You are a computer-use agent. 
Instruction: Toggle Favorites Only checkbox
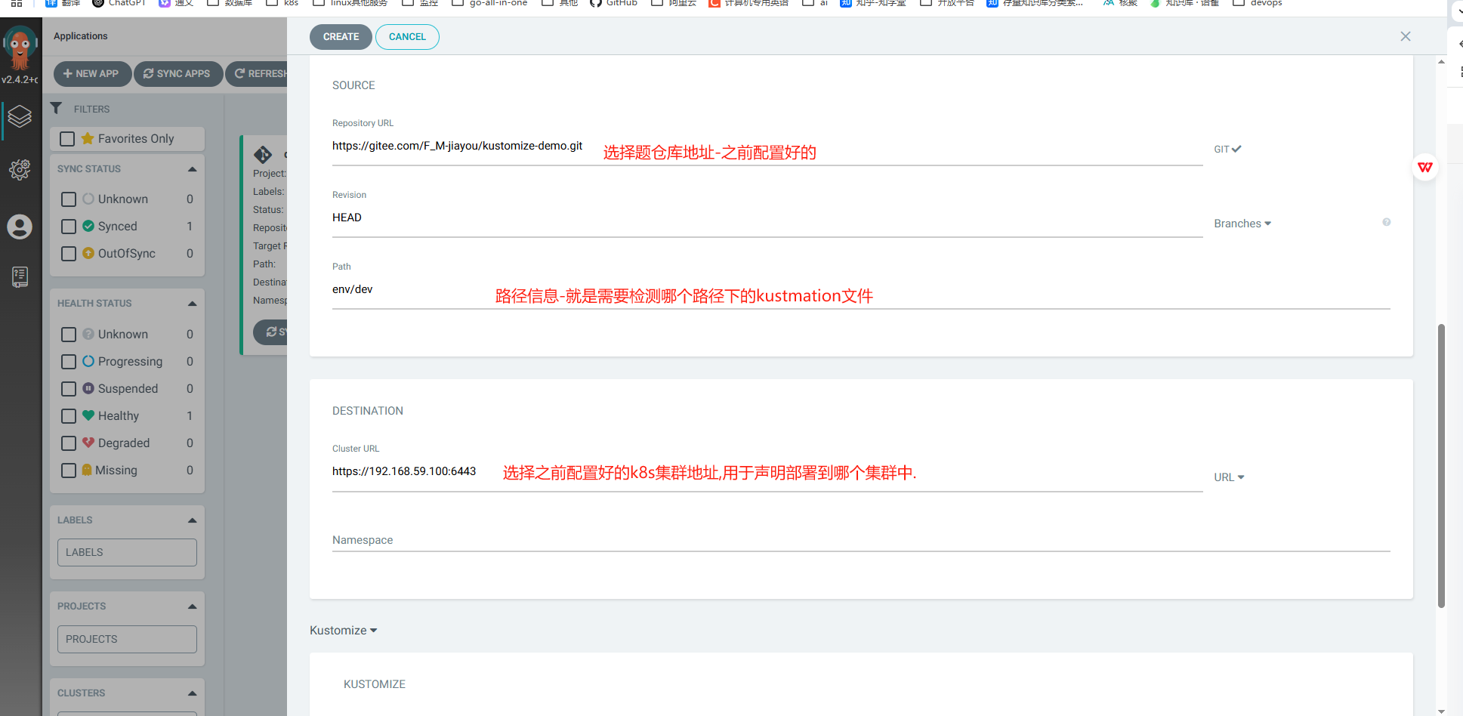67,139
